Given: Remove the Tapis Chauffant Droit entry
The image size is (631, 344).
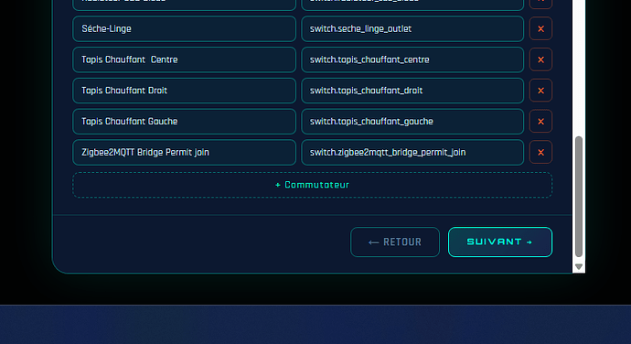Looking at the screenshot, I should pos(540,91).
